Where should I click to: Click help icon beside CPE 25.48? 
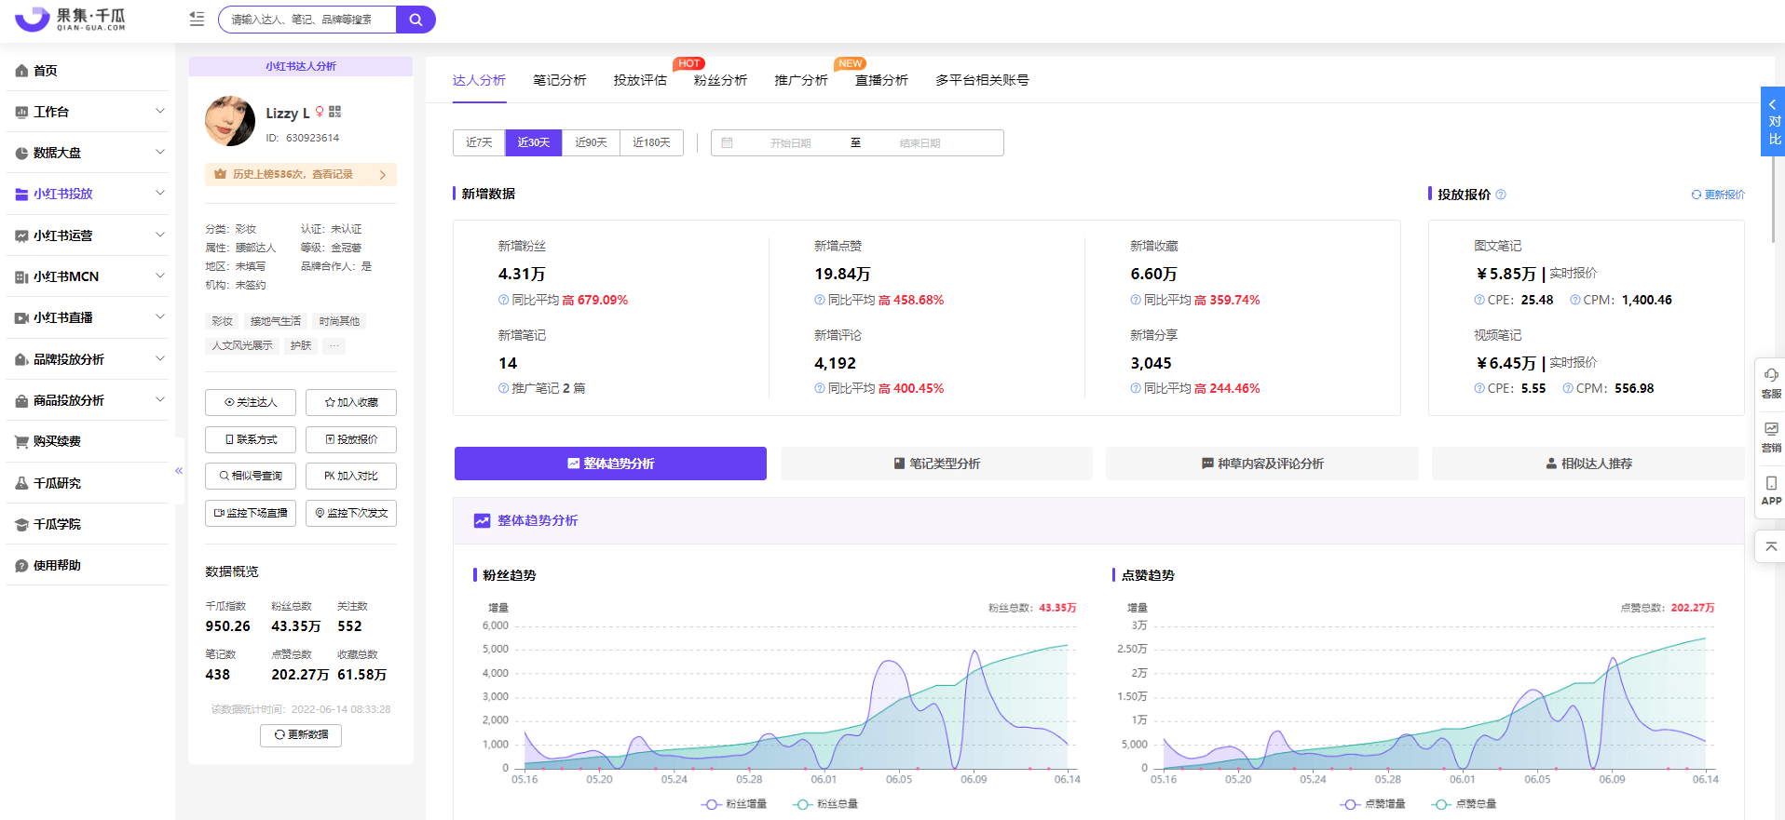[x=1479, y=300]
